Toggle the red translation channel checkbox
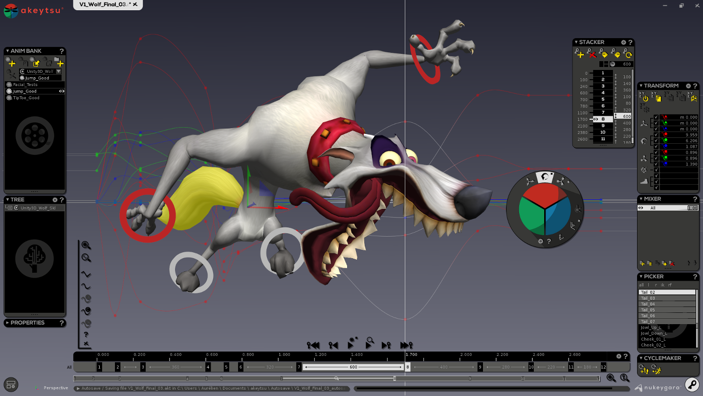This screenshot has height=396, width=703. click(x=656, y=117)
